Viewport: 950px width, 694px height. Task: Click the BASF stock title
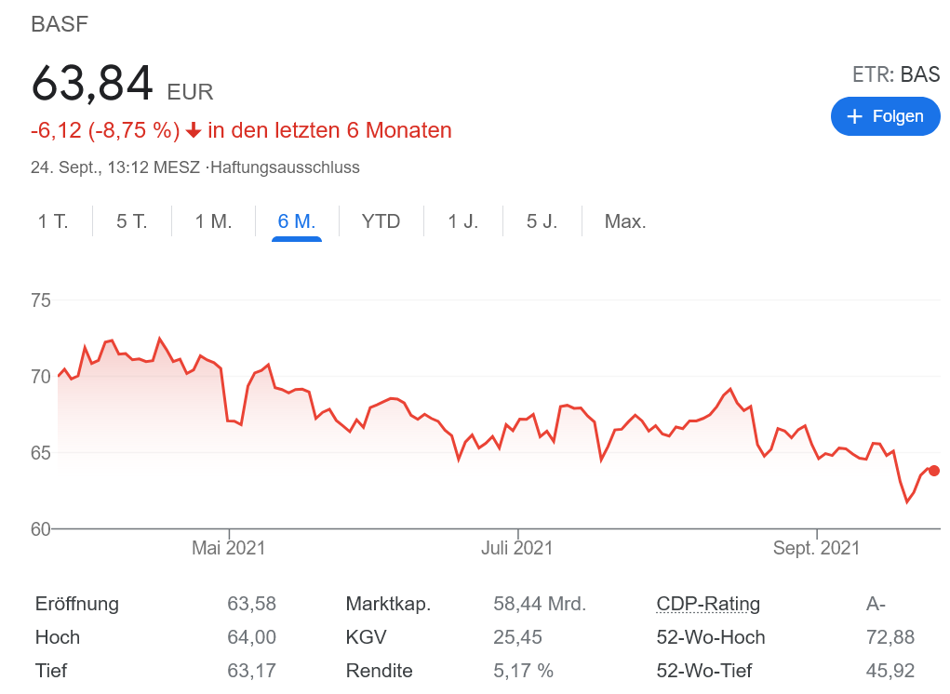[x=60, y=24]
